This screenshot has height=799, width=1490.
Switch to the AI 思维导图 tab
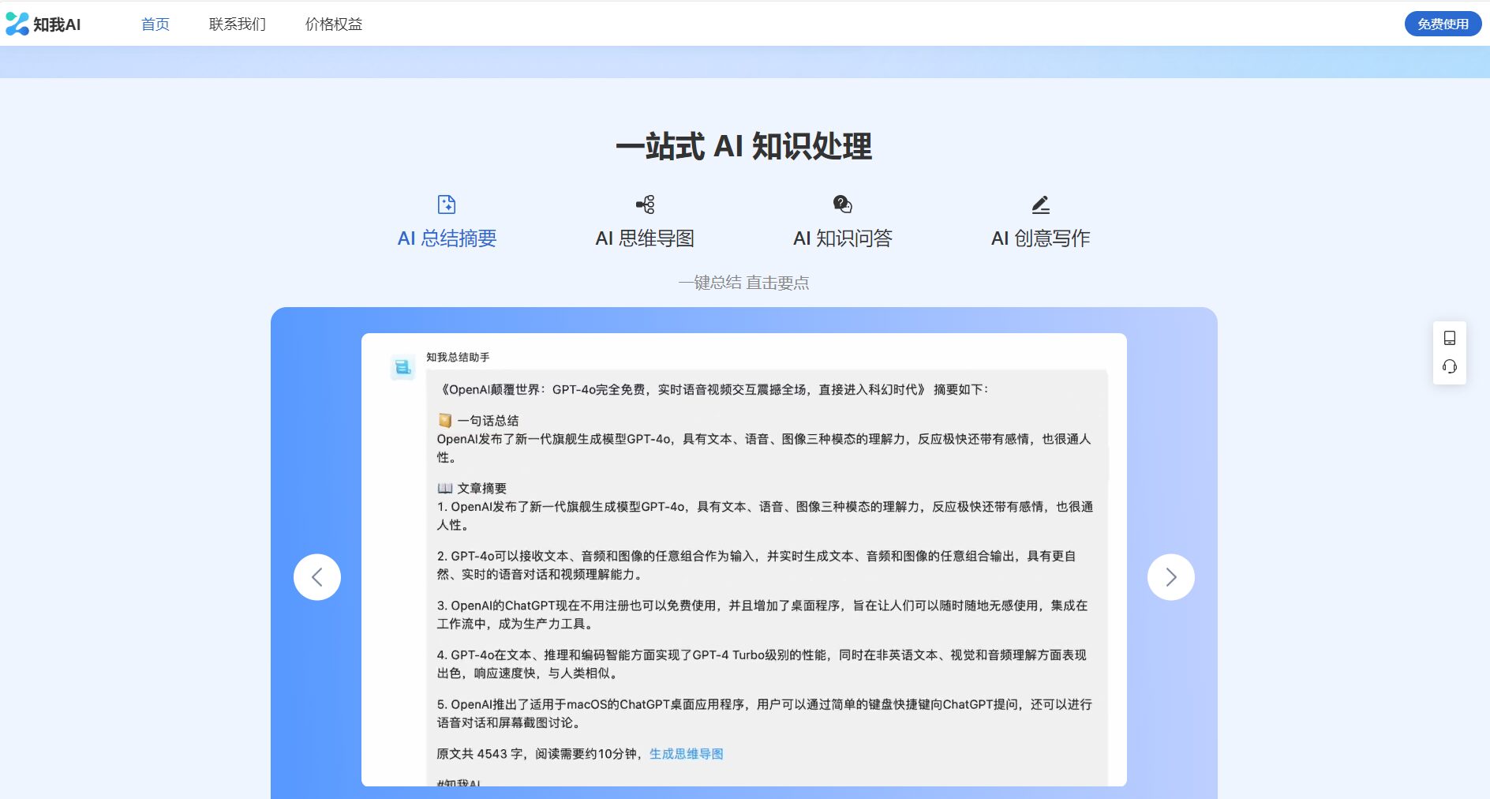tap(645, 238)
